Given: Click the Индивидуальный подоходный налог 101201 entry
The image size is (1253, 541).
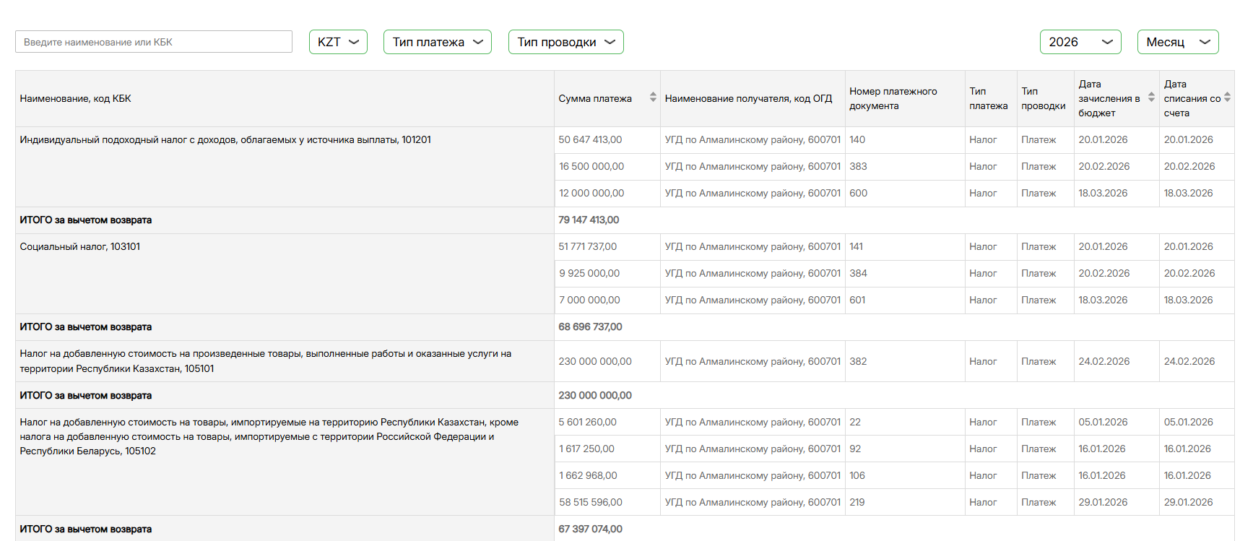Looking at the screenshot, I should (x=225, y=140).
